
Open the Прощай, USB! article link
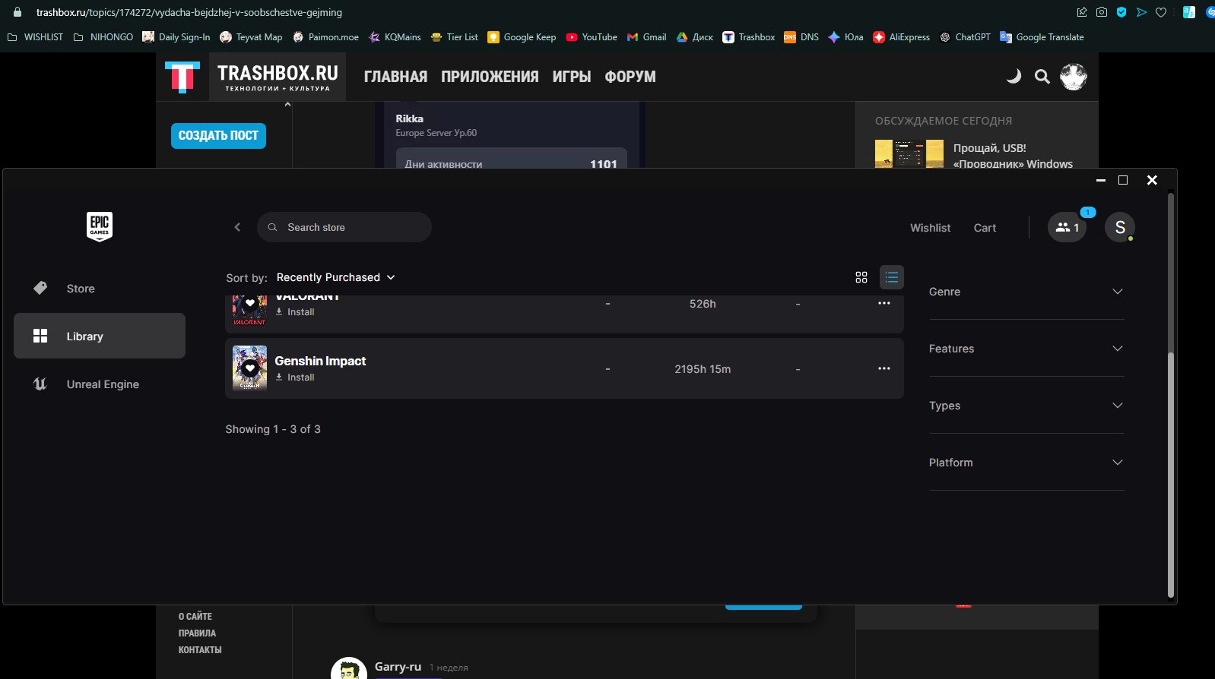point(1013,156)
